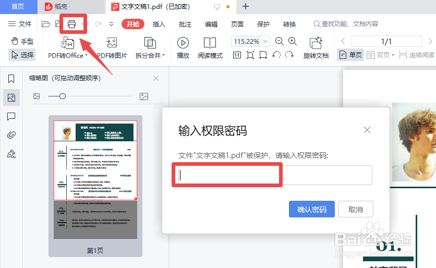Rotate clockwise icon
The image size is (436, 268).
289,55
